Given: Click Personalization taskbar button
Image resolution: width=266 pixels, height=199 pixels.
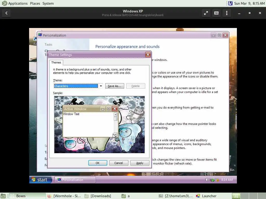Looking at the screenshot, I should [x=75, y=180].
